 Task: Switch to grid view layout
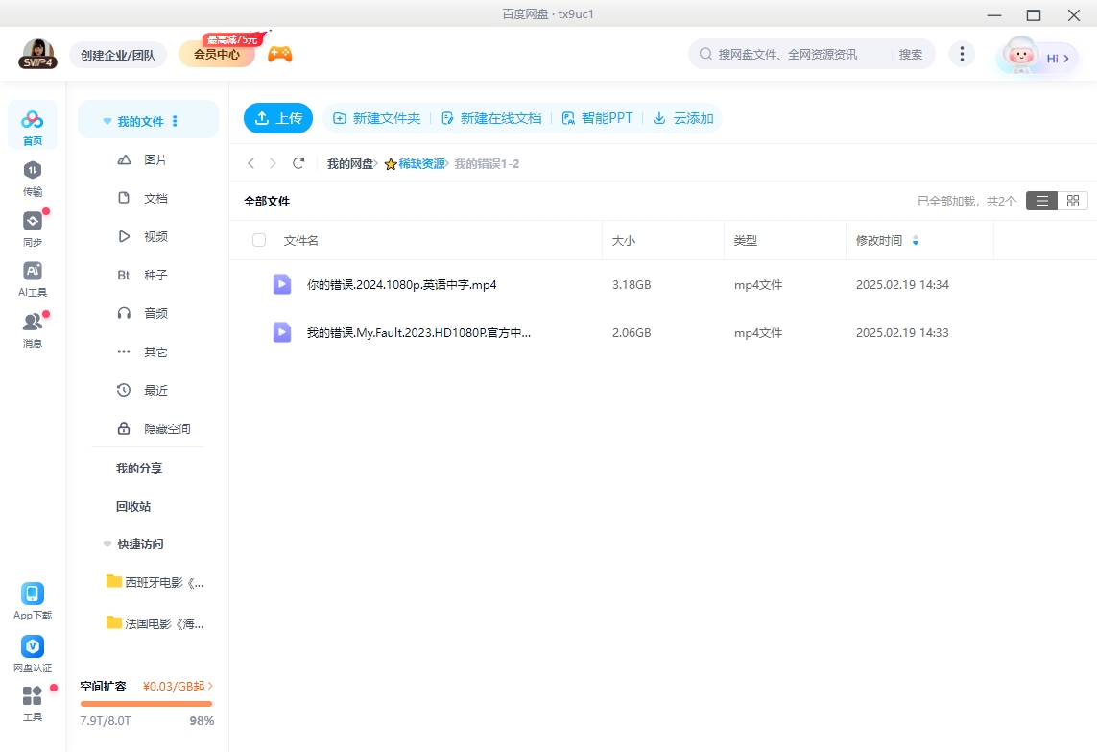(x=1072, y=201)
